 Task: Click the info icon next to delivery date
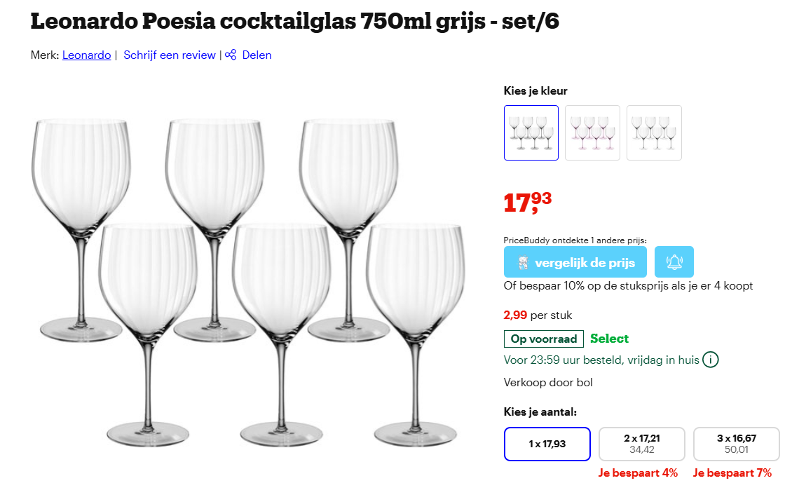click(x=710, y=360)
